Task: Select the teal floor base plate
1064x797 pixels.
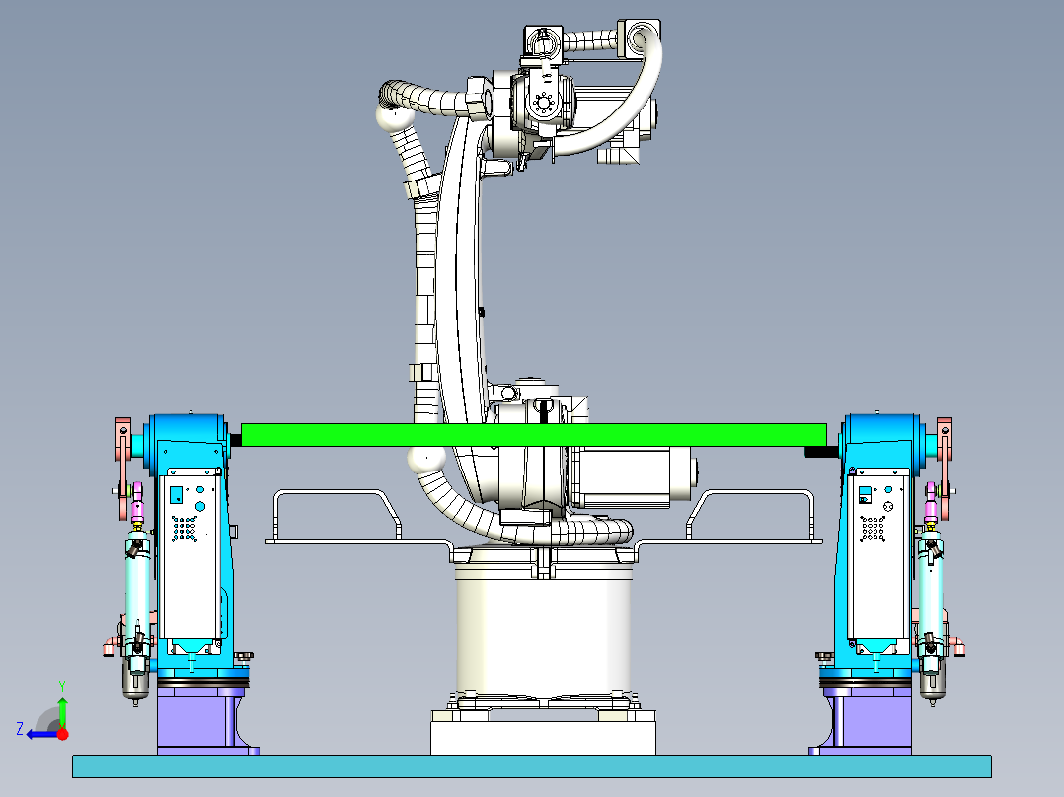Action: 532,766
